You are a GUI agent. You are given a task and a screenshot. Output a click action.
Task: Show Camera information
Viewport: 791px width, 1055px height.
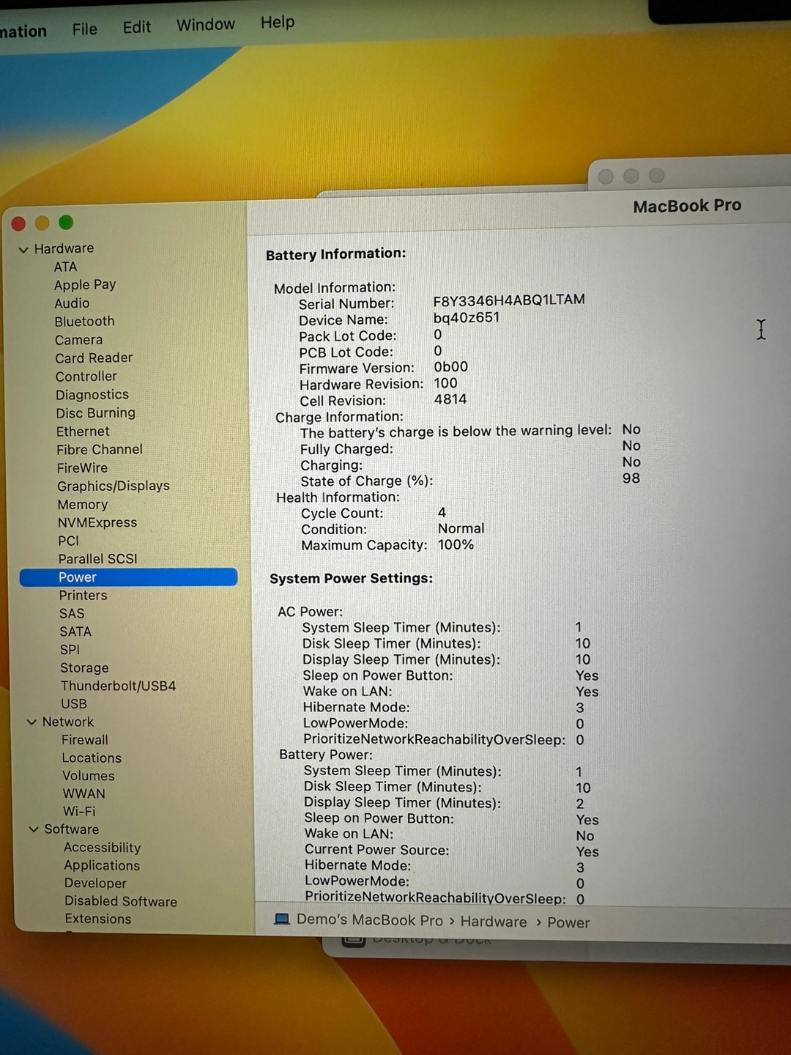click(78, 340)
